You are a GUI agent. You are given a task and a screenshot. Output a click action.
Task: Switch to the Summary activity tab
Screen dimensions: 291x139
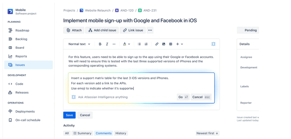click(83, 133)
